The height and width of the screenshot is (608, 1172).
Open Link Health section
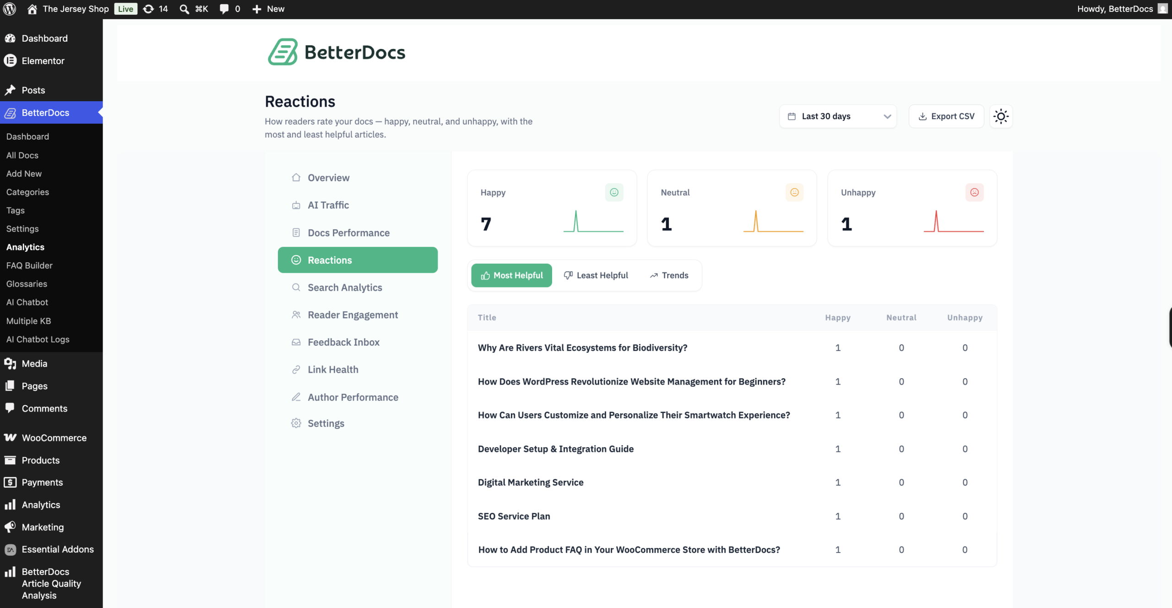coord(358,369)
